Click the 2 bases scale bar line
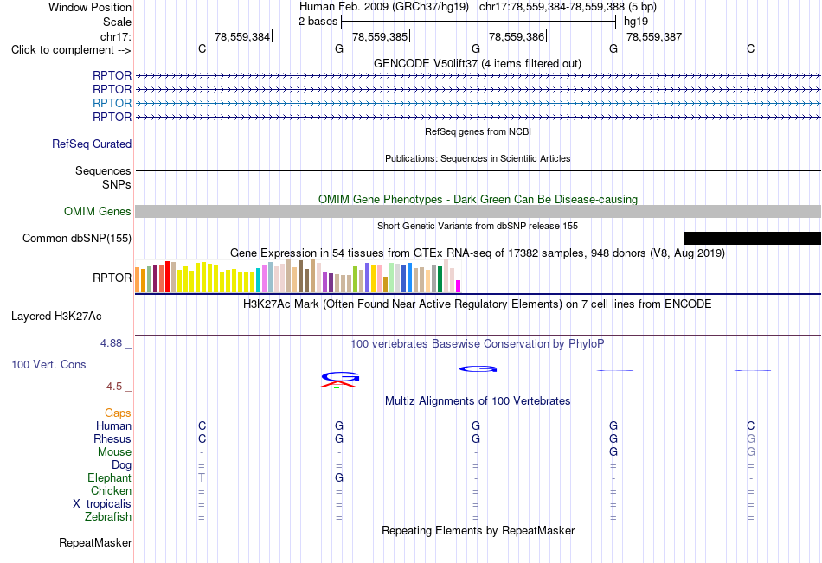The height and width of the screenshot is (563, 822). pos(478,22)
